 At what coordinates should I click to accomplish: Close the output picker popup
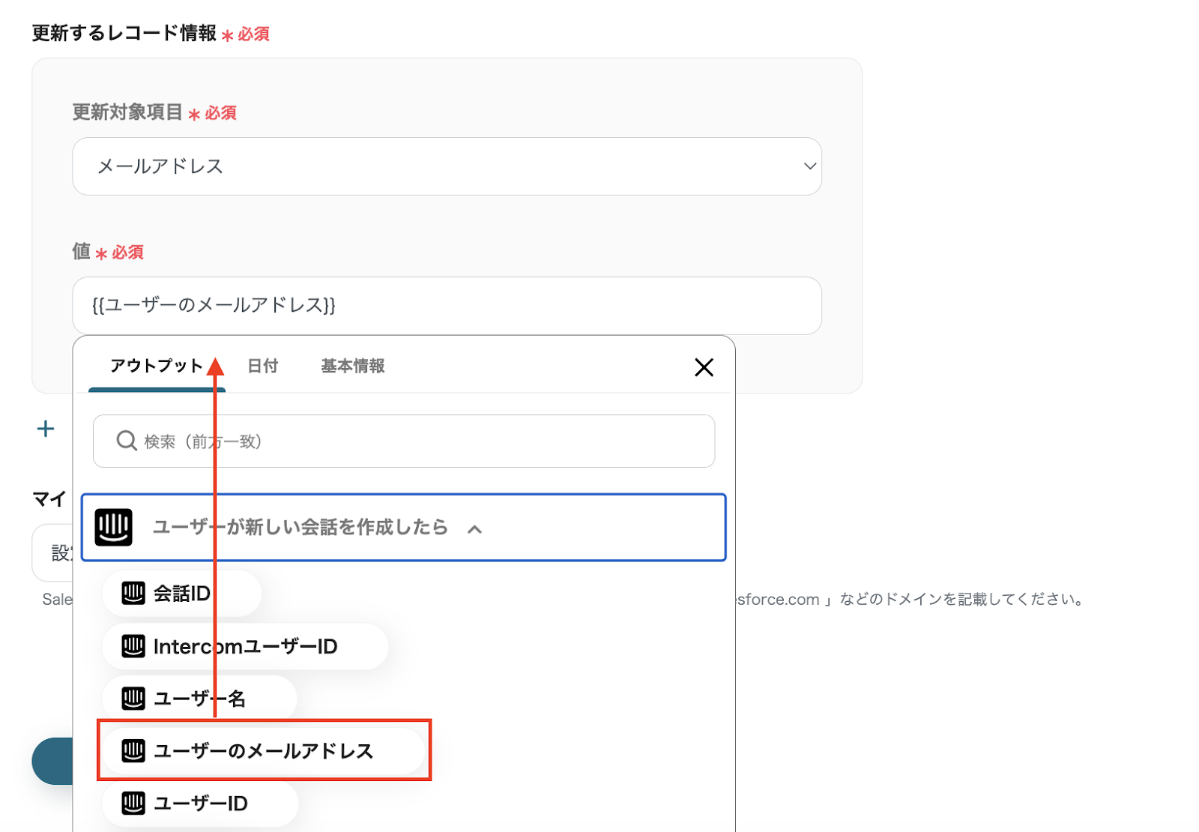coord(704,367)
